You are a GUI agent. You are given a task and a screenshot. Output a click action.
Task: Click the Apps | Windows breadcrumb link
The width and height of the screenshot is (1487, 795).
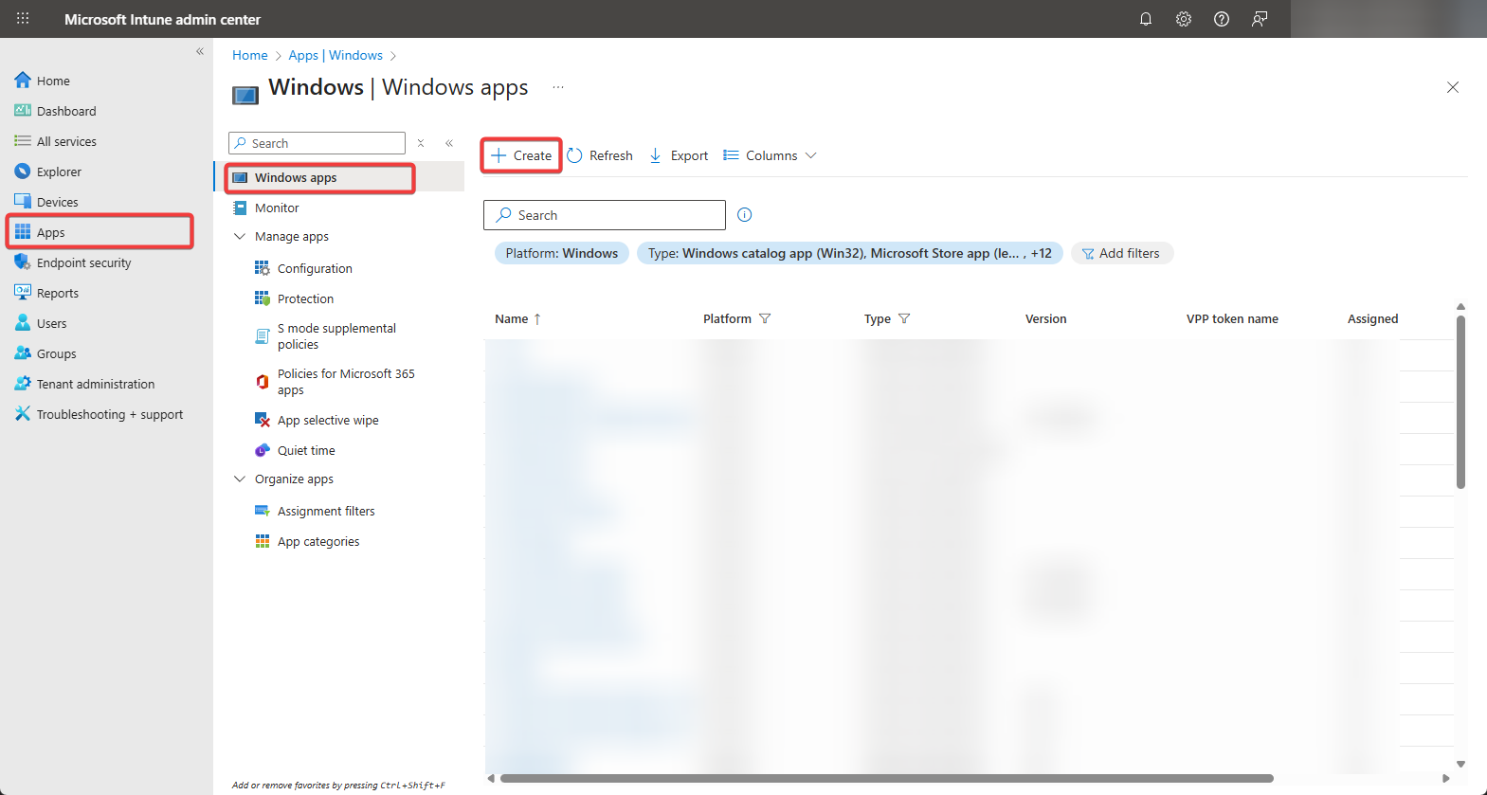tap(335, 56)
